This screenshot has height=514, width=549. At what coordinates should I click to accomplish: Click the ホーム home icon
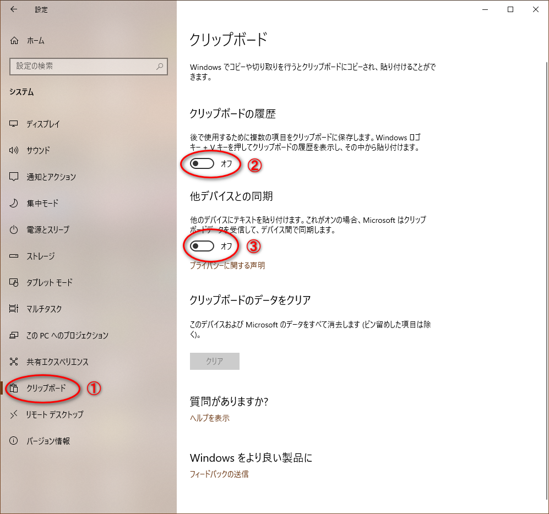[x=14, y=41]
